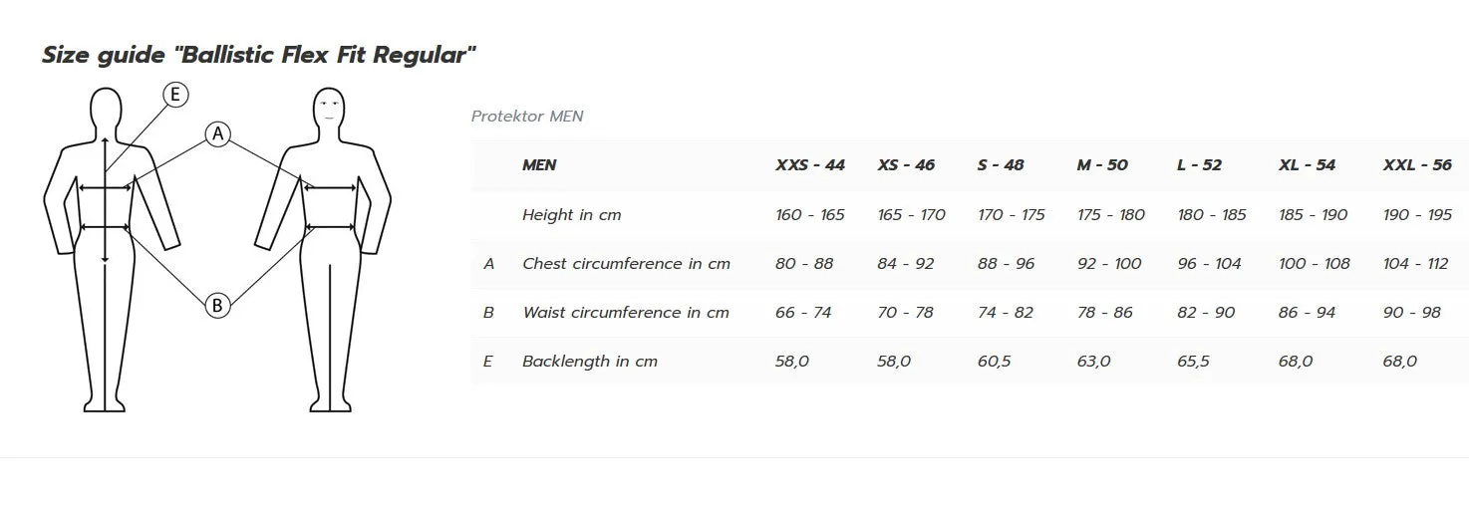Viewport: 1469px width, 506px height.
Task: Click the circled E marker on diagram
Action: coord(175,95)
